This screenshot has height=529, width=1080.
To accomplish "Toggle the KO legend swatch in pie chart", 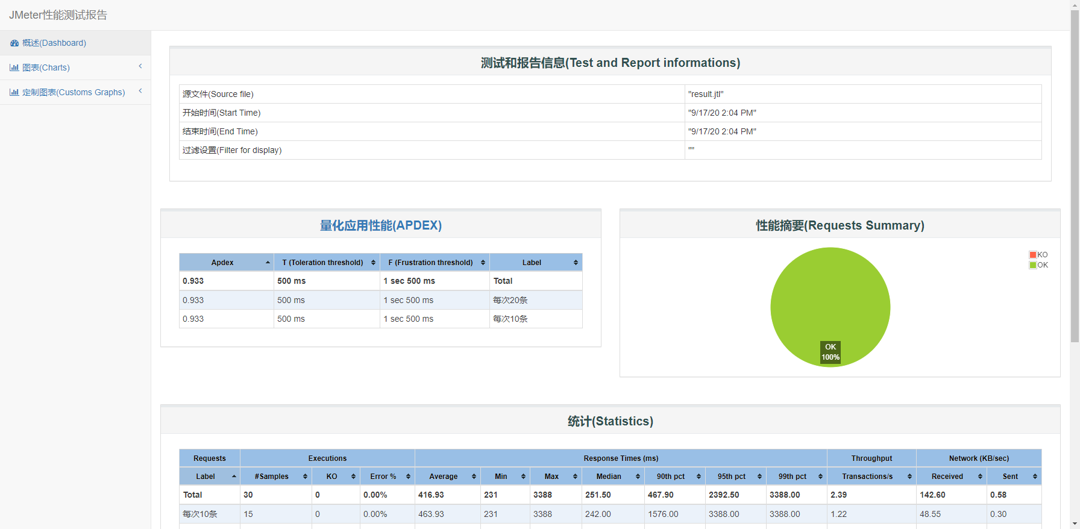I will click(x=1032, y=255).
